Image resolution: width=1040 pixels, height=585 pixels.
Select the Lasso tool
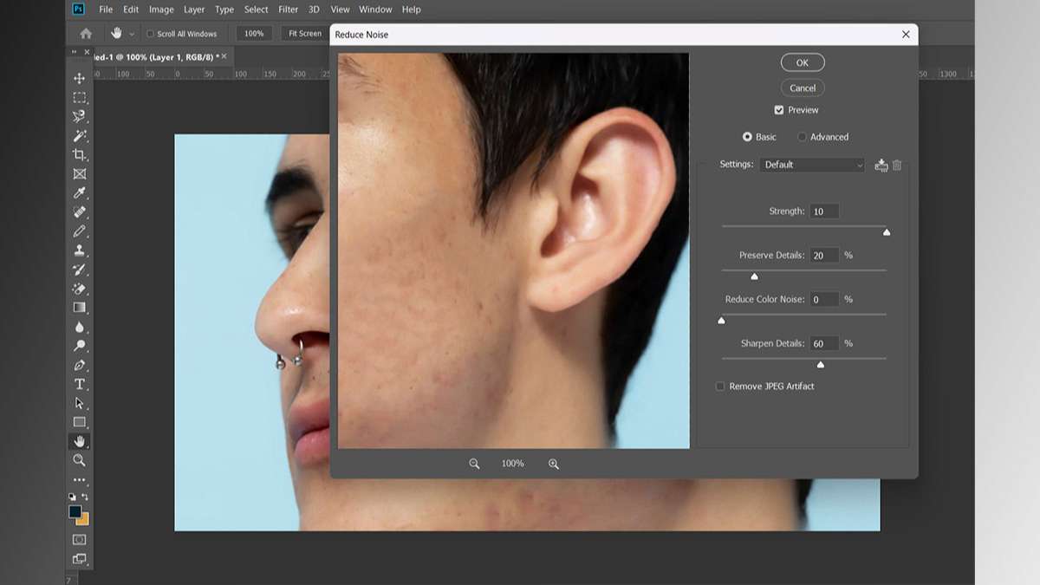point(80,117)
